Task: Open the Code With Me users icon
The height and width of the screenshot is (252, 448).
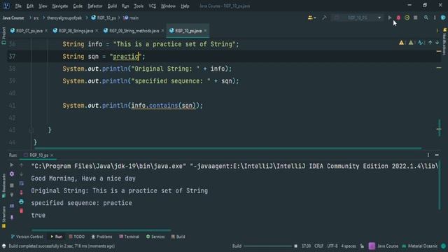Action: point(311,17)
